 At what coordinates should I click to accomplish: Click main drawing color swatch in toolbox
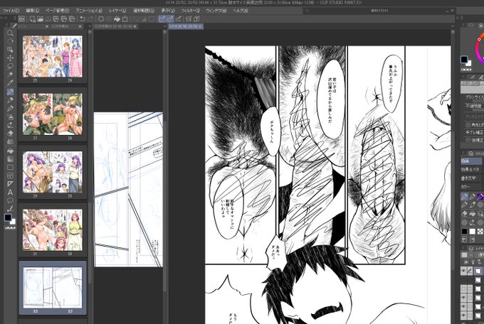[x=8, y=217]
